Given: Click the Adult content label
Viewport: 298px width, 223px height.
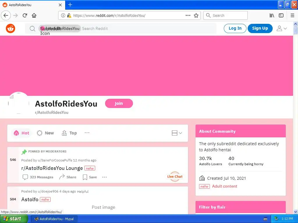Looking at the screenshot, I should [224, 186].
